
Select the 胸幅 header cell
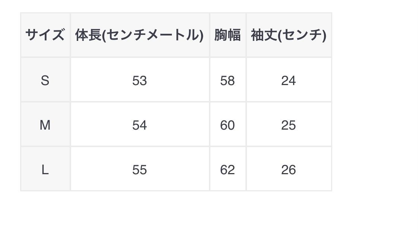click(x=228, y=35)
